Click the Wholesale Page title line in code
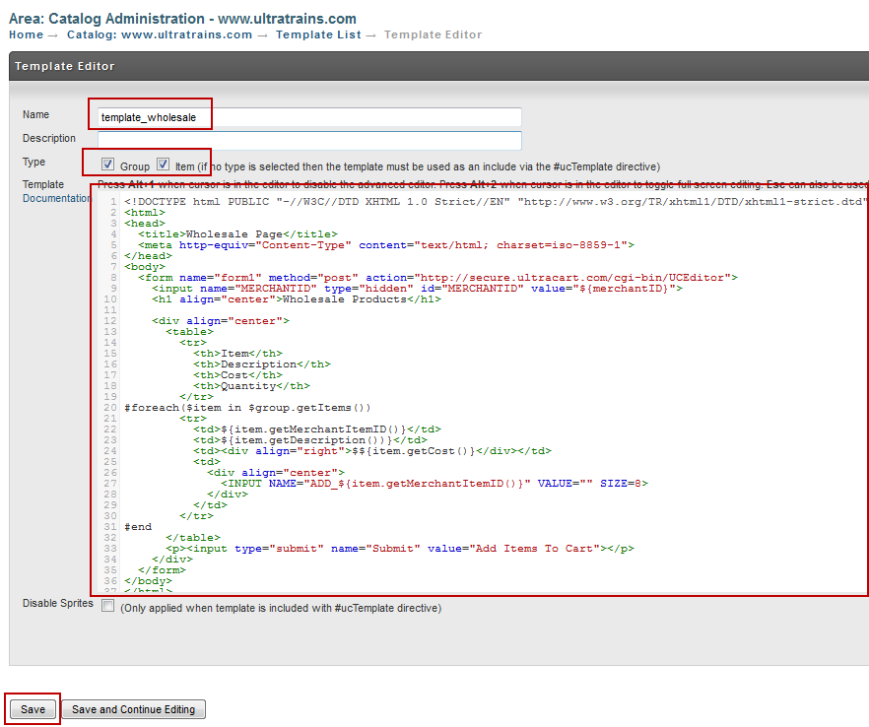Viewport: 869px width, 727px height. tap(237, 233)
